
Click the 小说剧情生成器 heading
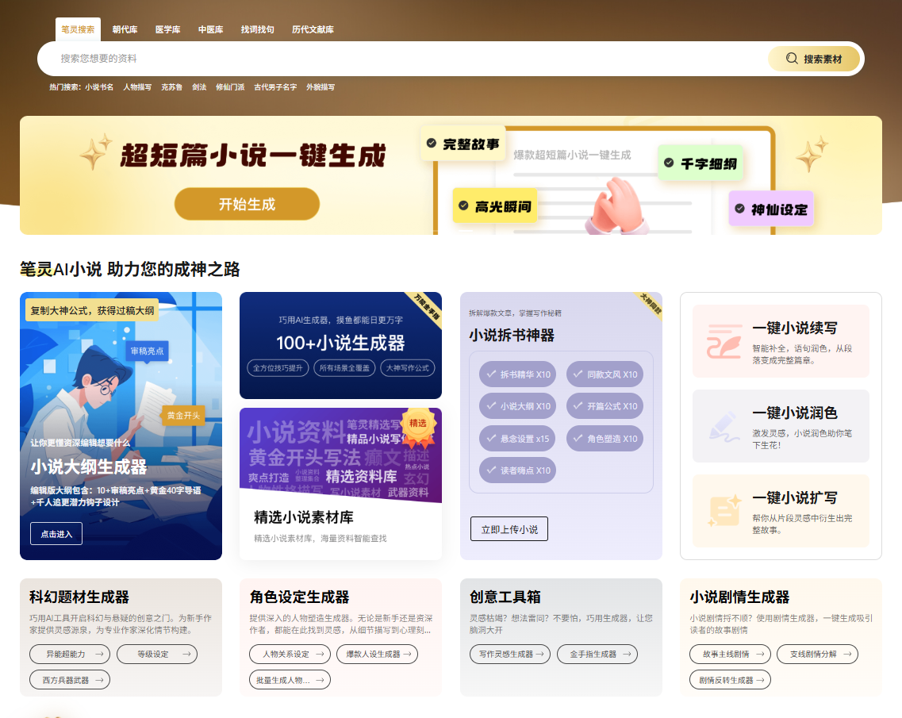point(740,597)
